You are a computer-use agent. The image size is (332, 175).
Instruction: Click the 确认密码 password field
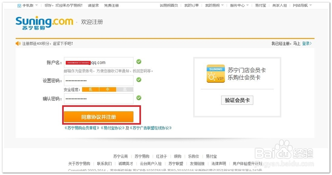click(99, 99)
